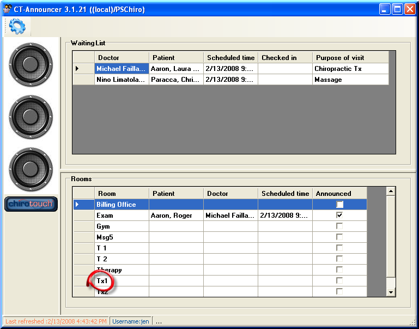This screenshot has height=329, width=419.
Task: Enable the Announced checkbox for Gym
Action: pyautogui.click(x=339, y=226)
